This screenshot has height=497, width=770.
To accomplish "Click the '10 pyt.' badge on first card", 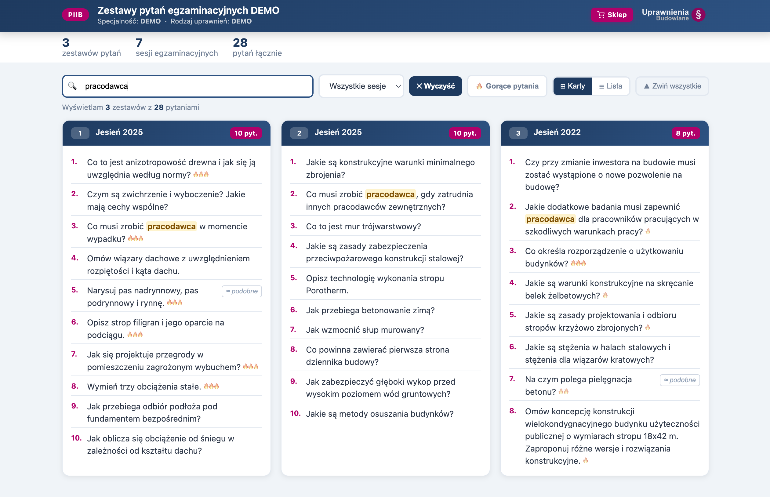I will [x=245, y=133].
